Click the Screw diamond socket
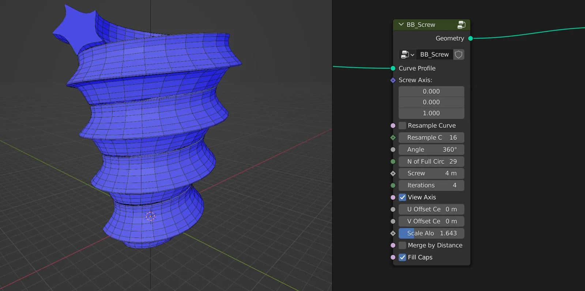Image resolution: width=585 pixels, height=291 pixels. [x=393, y=173]
